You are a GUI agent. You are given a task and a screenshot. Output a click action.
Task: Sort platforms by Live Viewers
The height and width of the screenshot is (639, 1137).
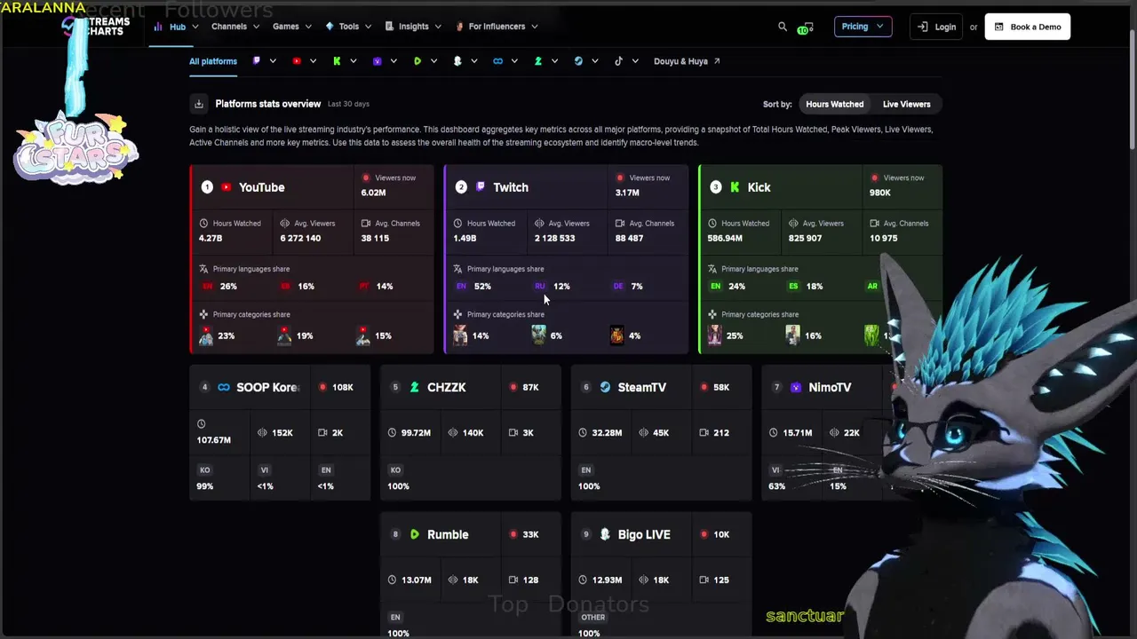tap(906, 104)
